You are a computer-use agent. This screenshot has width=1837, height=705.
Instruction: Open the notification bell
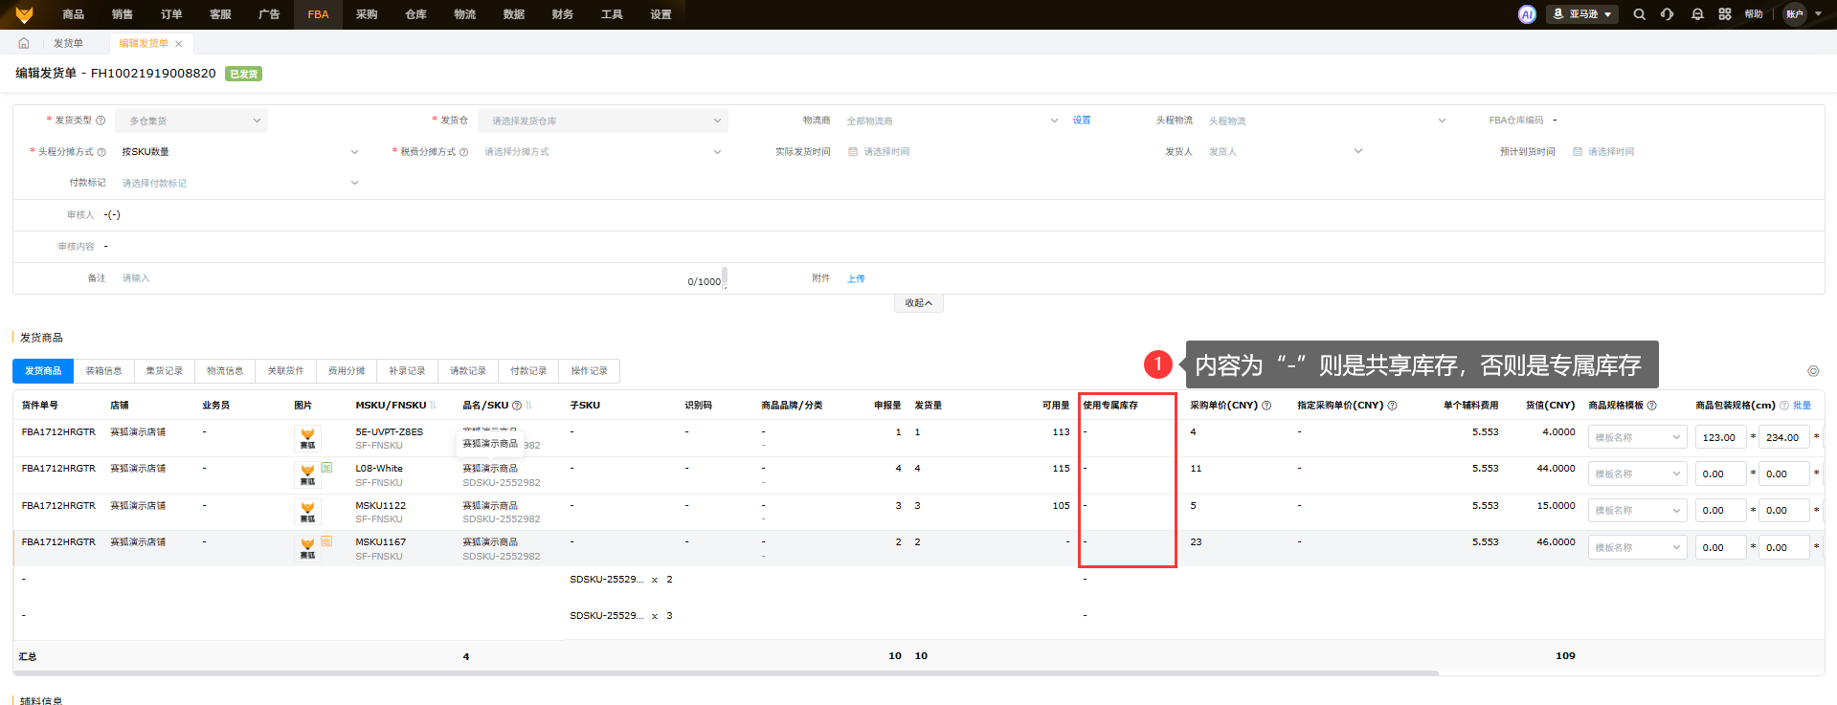coord(1697,14)
